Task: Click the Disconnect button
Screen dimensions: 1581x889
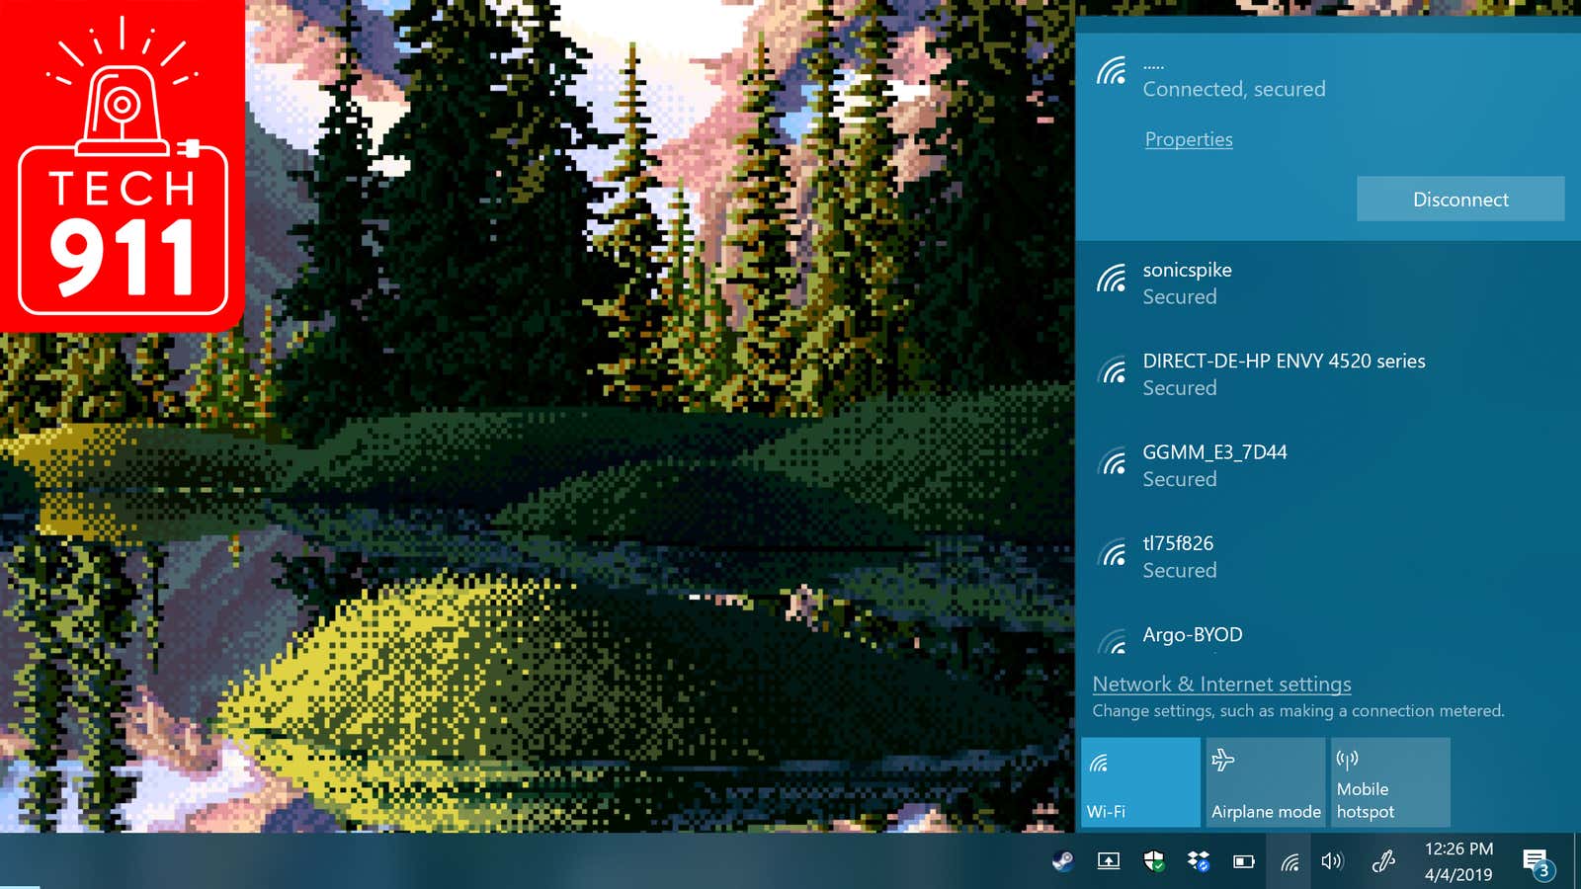Action: (x=1460, y=200)
